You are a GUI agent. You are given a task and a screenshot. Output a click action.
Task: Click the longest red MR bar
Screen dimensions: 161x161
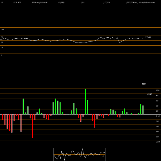click(x=33, y=126)
